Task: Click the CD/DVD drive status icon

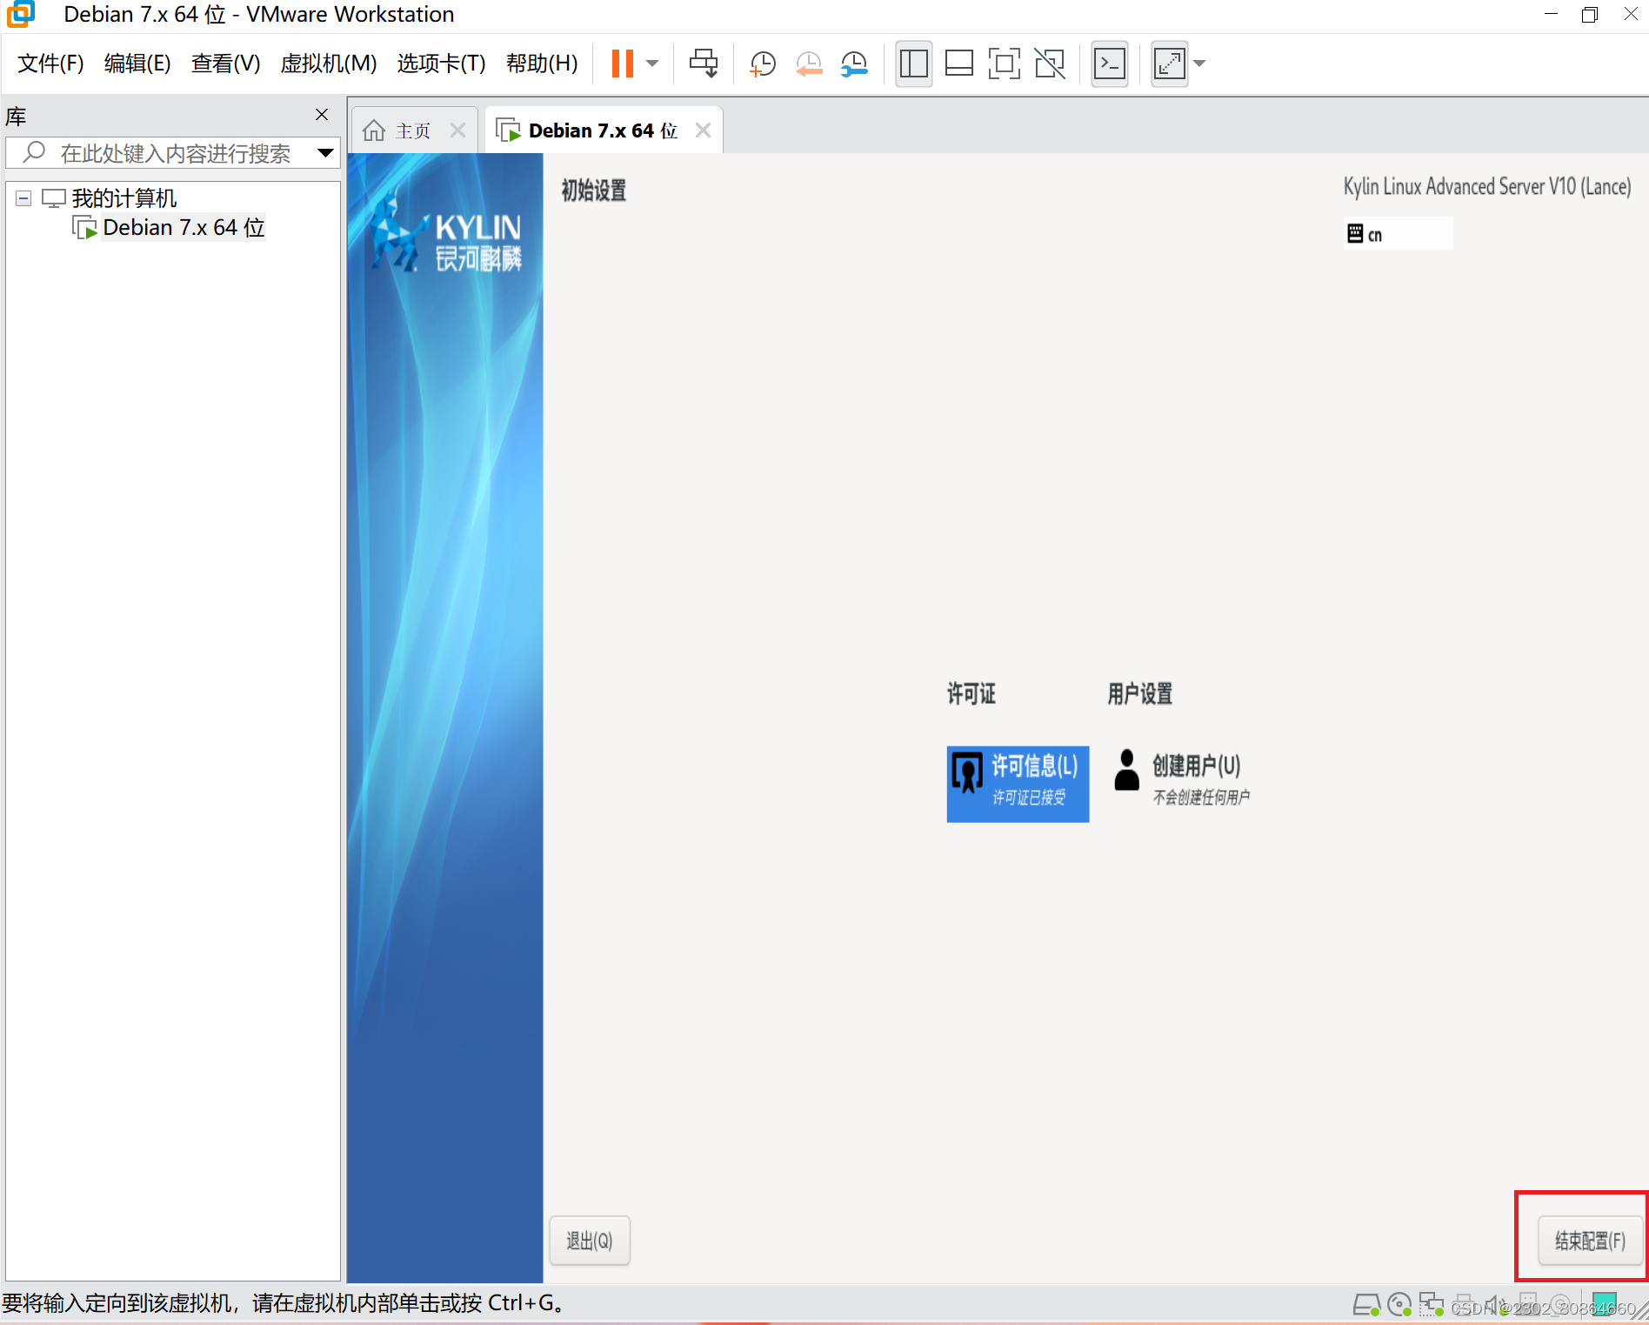Action: [x=1399, y=1305]
